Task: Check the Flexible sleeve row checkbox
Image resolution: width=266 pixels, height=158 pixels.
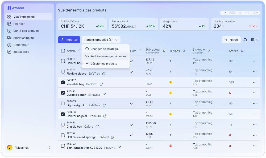Action: coord(63,72)
